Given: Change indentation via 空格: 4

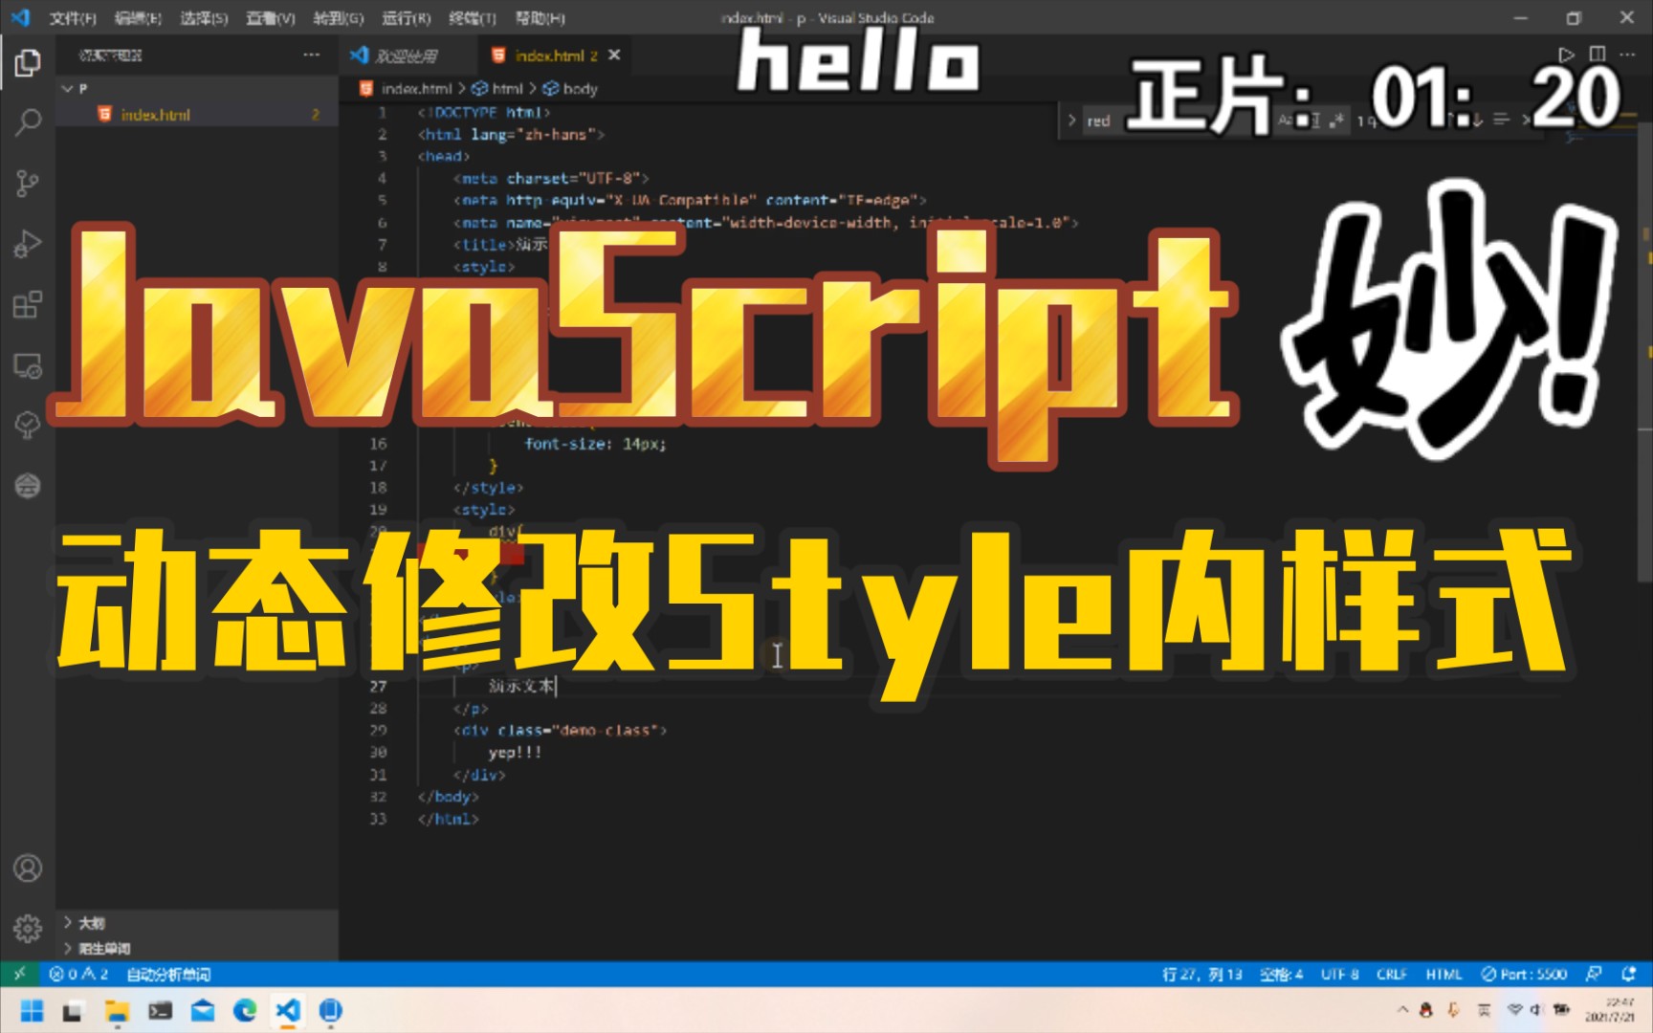Looking at the screenshot, I should point(1282,974).
